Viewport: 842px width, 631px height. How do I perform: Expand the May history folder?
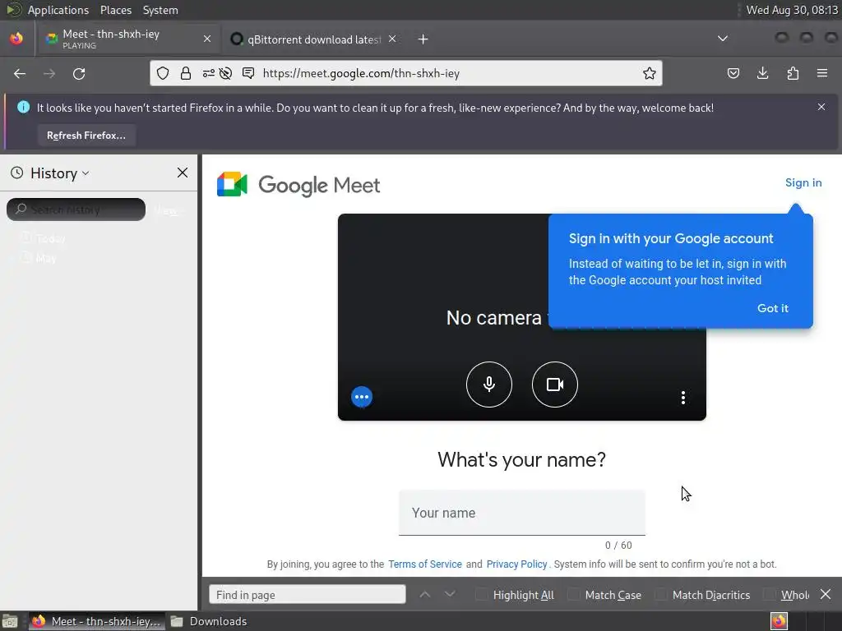(x=39, y=259)
